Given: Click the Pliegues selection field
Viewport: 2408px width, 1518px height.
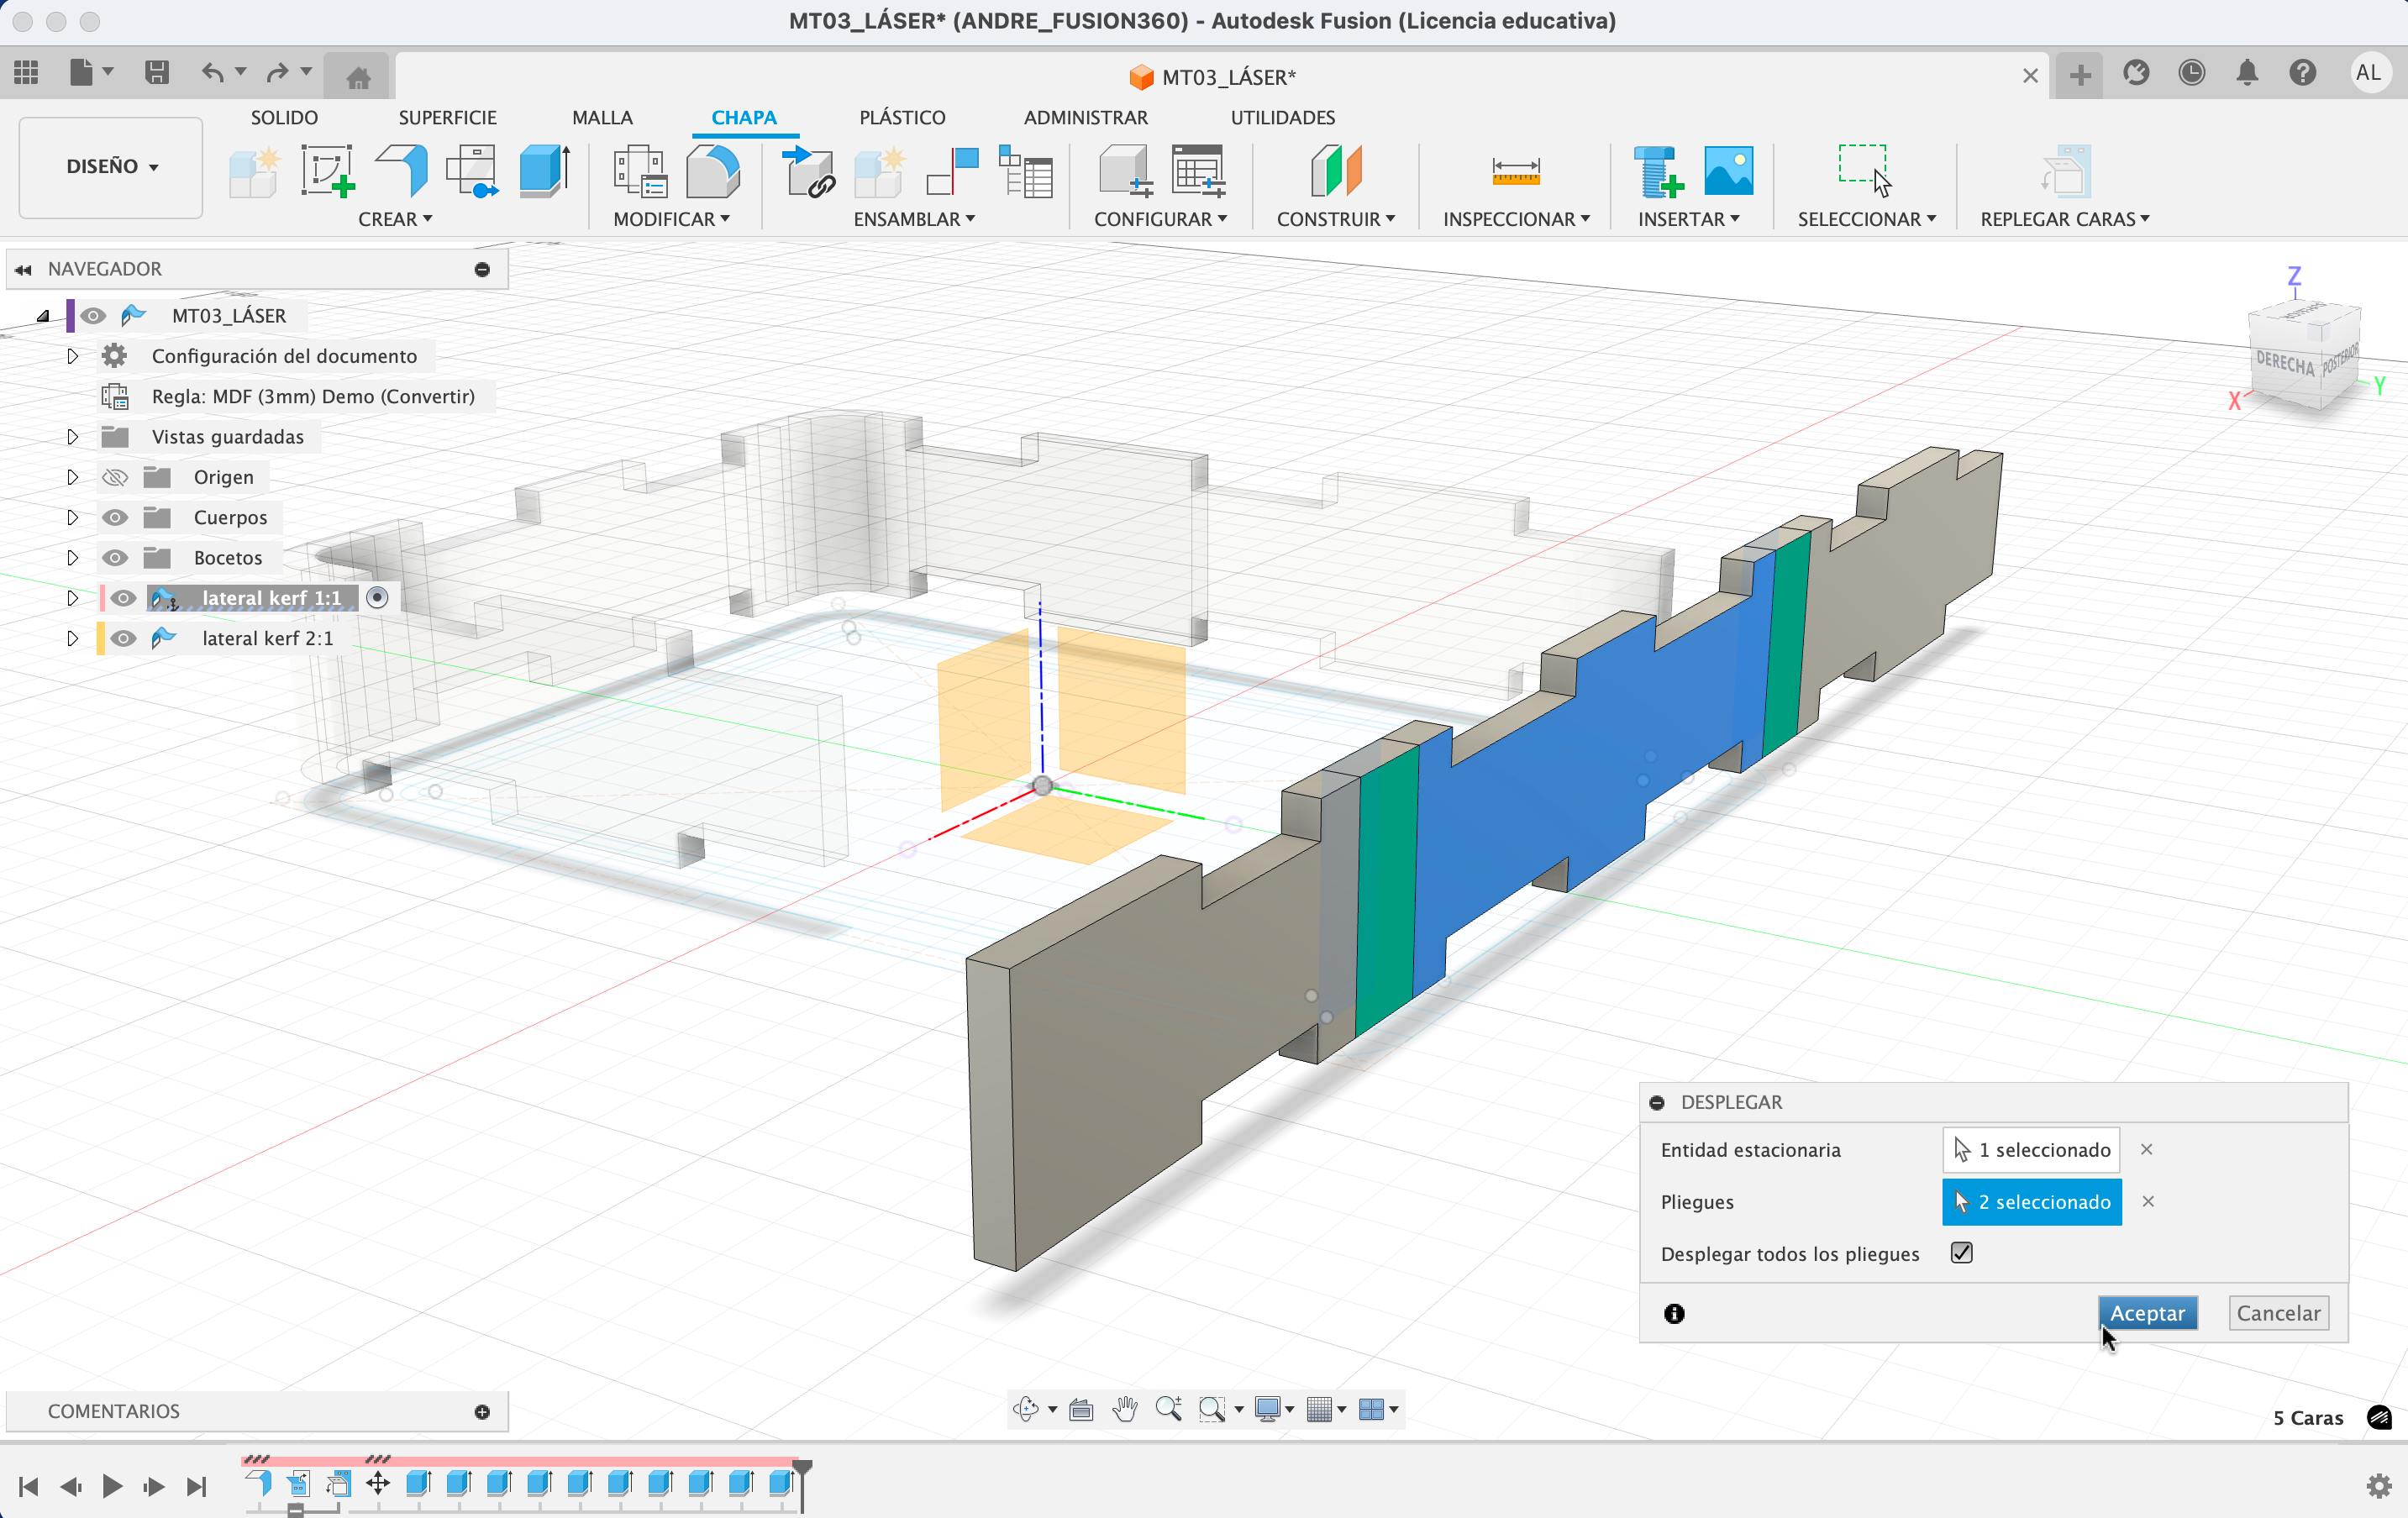Looking at the screenshot, I should (x=2031, y=1202).
